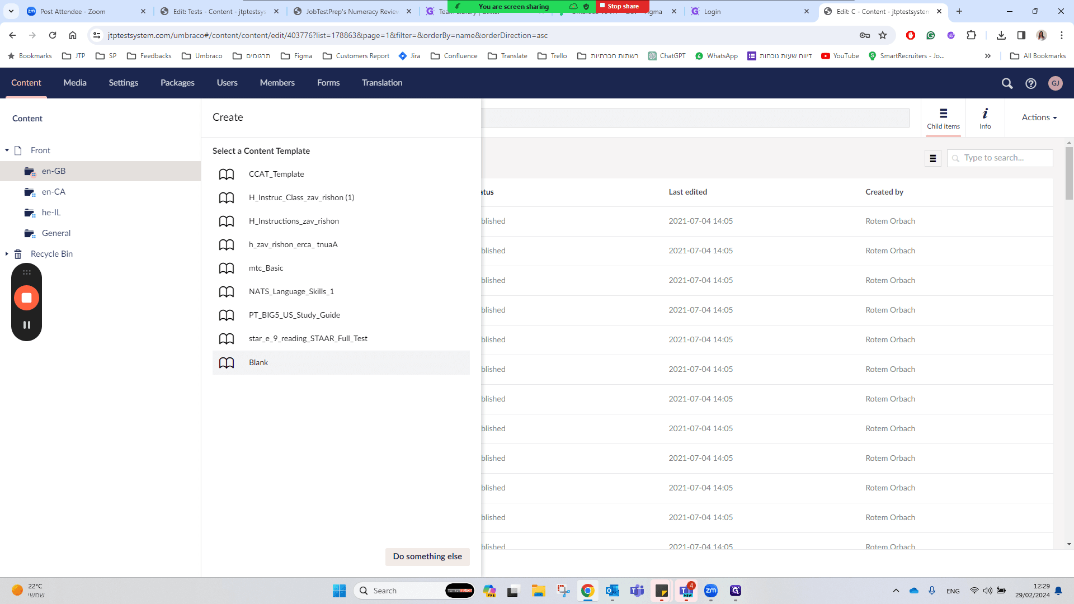The height and width of the screenshot is (604, 1074).
Task: Click the Type to search field
Action: [1000, 158]
